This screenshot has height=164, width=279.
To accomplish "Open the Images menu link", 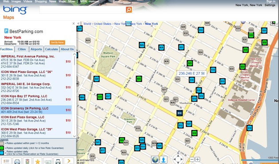I will coord(16,1).
